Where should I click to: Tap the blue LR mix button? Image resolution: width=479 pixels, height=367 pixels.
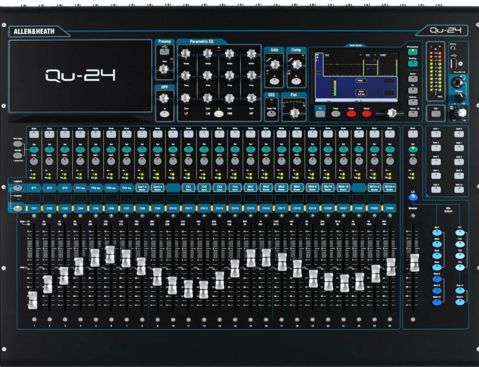[413, 197]
